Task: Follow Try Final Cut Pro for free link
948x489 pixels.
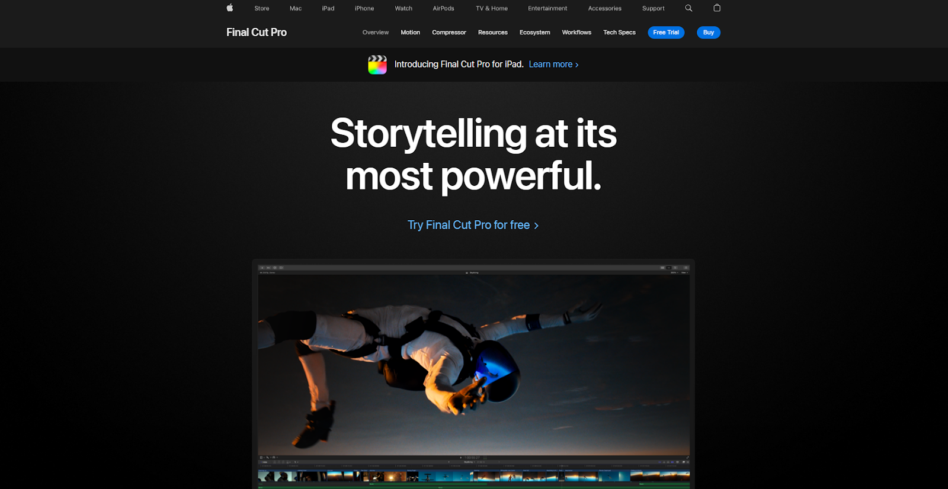Action: (473, 225)
